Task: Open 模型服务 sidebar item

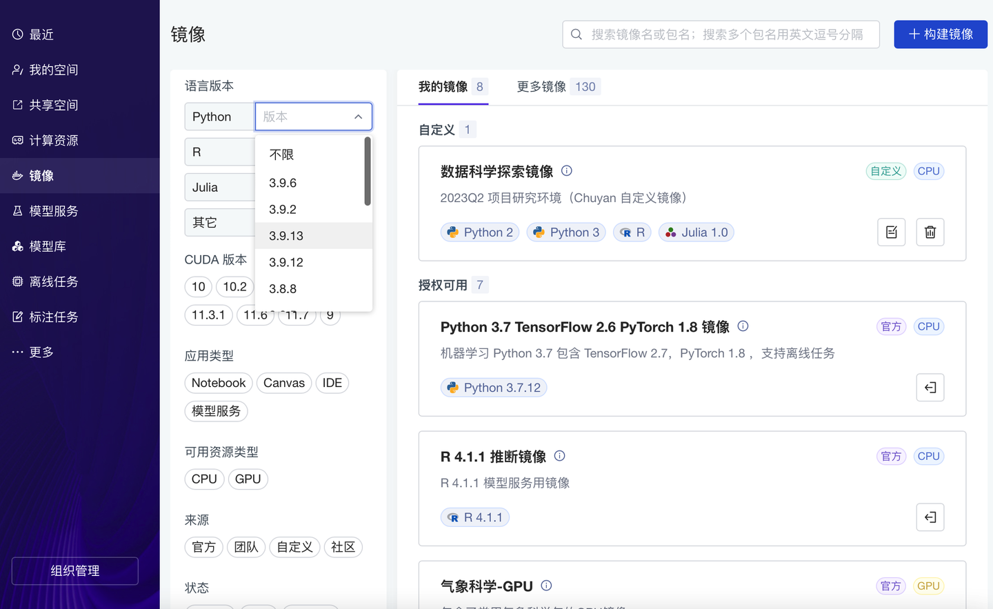Action: (x=79, y=210)
